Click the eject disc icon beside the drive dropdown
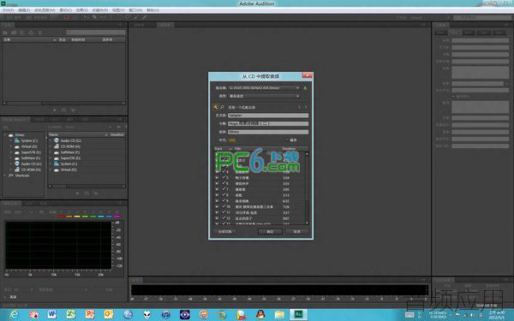The height and width of the screenshot is (321, 514). pos(305,88)
